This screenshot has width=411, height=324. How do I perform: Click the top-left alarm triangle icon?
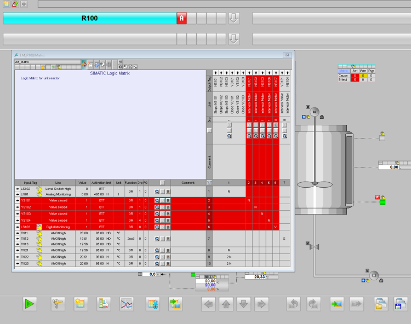(15, 4)
